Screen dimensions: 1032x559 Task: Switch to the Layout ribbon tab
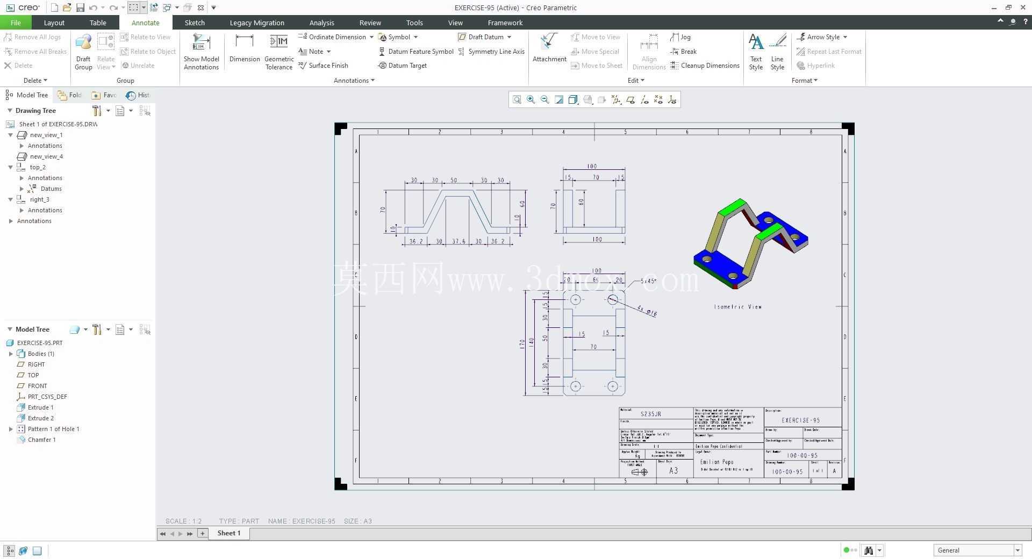click(54, 23)
